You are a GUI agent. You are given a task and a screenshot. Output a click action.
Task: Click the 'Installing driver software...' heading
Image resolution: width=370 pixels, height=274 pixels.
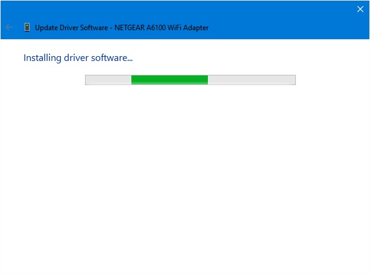tap(78, 58)
